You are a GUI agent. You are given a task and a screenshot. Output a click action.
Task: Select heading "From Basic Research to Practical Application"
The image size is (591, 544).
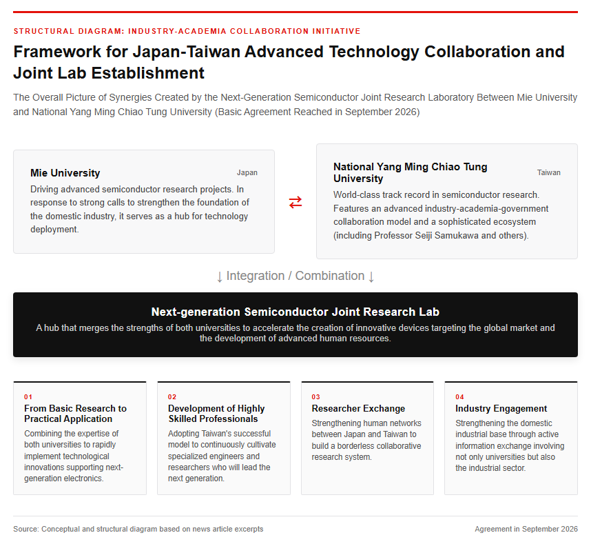point(75,414)
